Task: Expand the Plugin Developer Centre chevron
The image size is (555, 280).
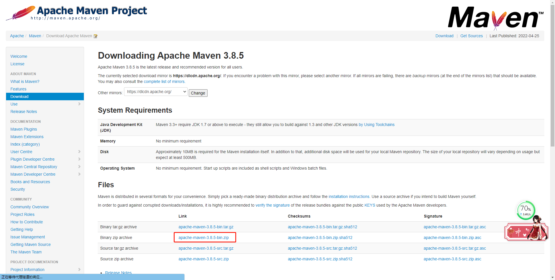Action: click(79, 159)
